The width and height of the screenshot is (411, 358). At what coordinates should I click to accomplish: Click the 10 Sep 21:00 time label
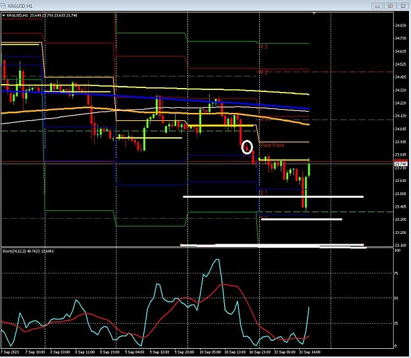point(260,352)
